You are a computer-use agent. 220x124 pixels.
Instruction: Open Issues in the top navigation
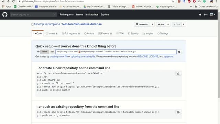pos(79,14)
